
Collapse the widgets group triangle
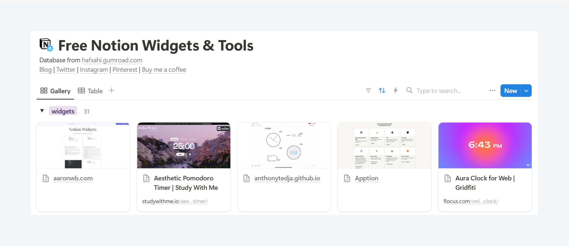coord(42,111)
